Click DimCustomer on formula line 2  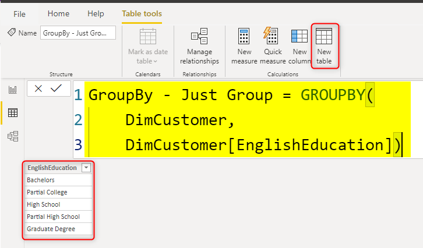176,120
